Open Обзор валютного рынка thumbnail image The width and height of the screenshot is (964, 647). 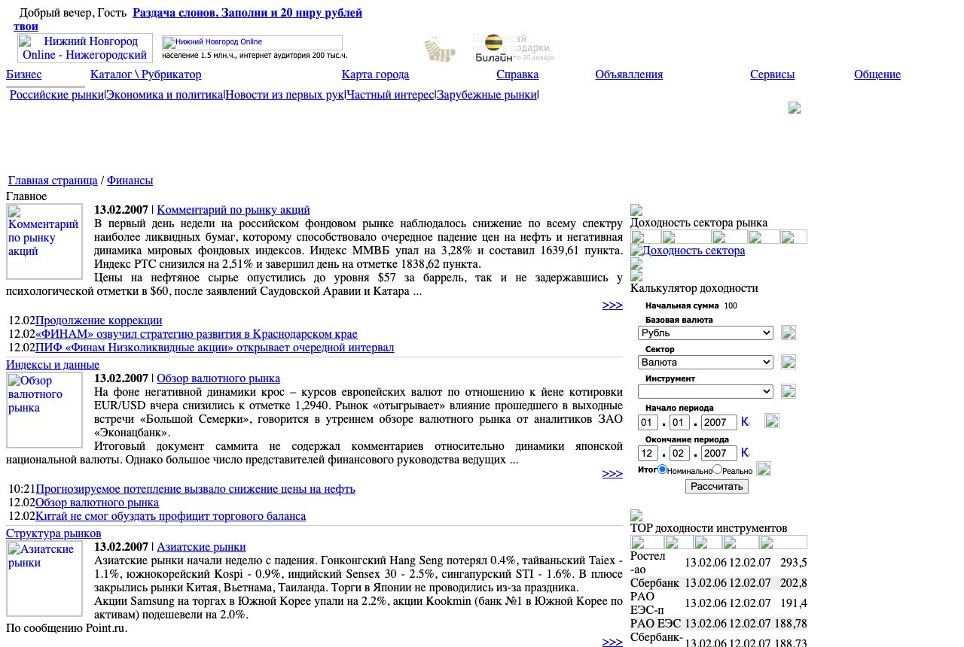(x=44, y=410)
